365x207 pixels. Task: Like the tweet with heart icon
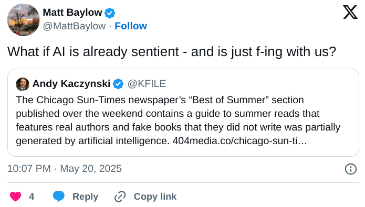pyautogui.click(x=16, y=197)
